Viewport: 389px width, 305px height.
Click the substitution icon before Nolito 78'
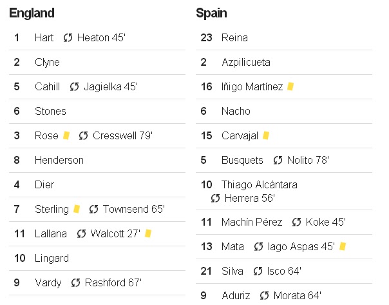278,161
